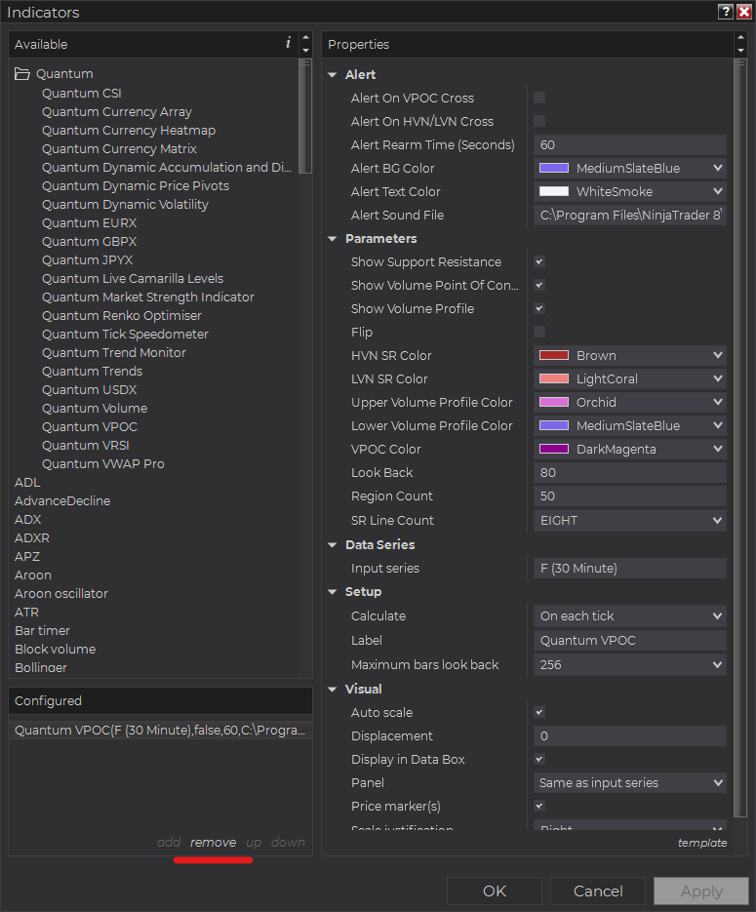Click the OK button
The width and height of the screenshot is (756, 912).
point(495,892)
